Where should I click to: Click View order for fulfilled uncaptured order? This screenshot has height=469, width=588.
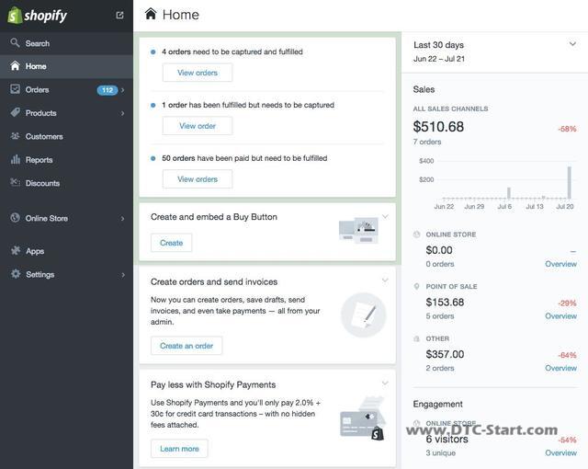198,126
